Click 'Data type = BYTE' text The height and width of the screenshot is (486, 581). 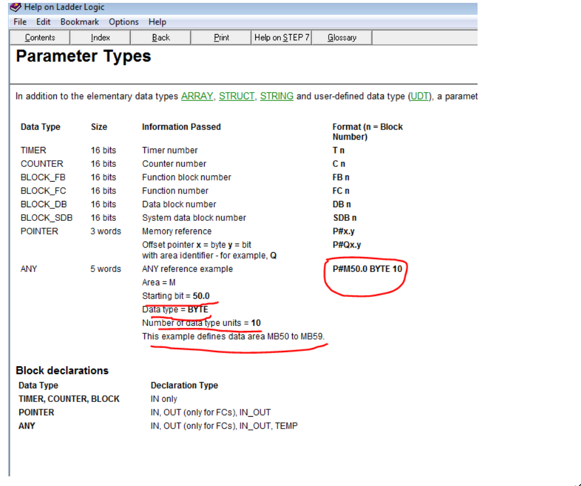pyautogui.click(x=175, y=309)
